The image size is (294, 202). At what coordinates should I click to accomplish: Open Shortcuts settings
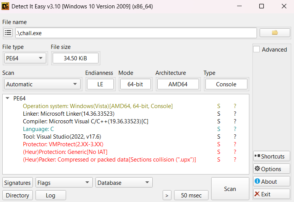(271, 156)
